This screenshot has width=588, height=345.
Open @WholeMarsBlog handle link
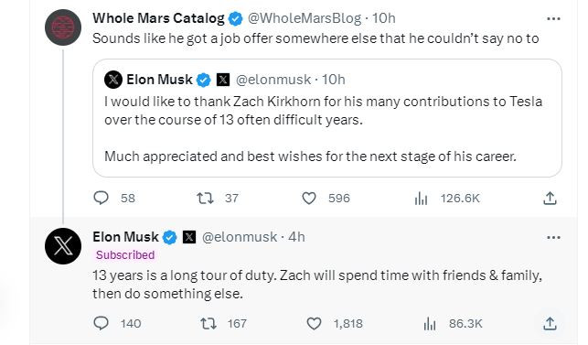click(305, 18)
